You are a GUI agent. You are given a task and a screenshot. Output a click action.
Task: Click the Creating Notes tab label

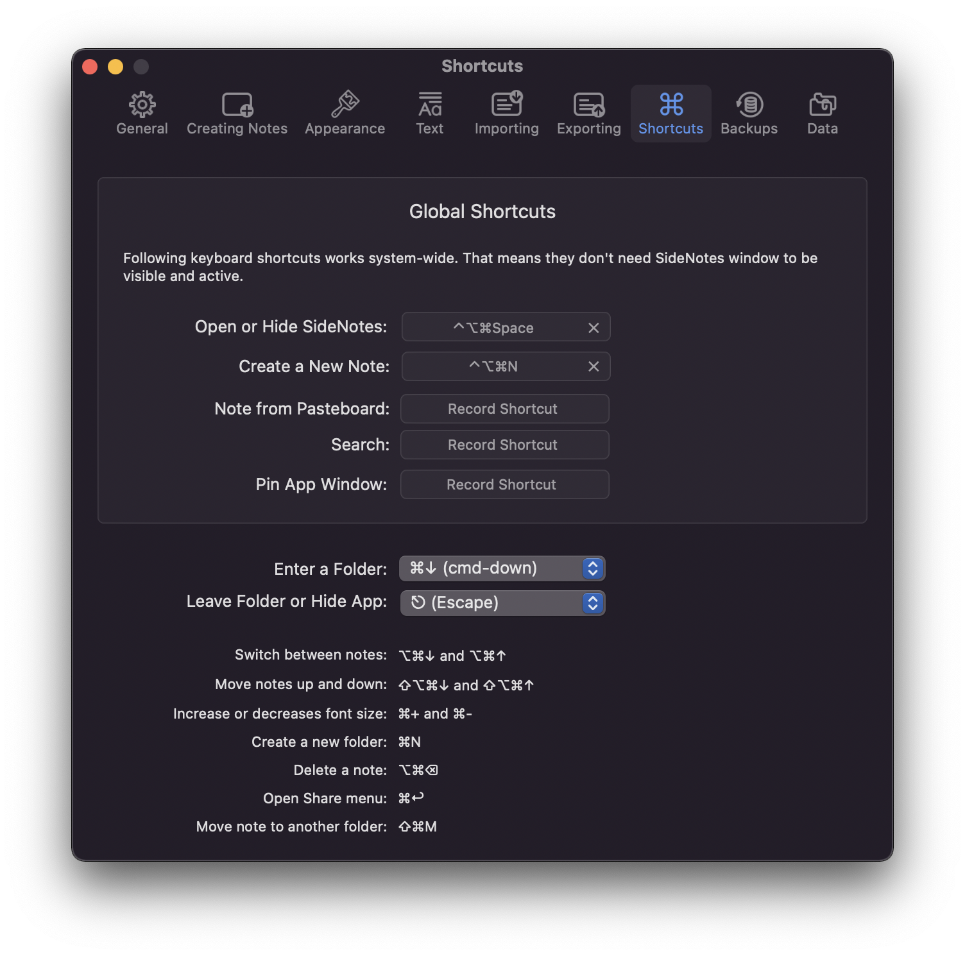tap(237, 129)
